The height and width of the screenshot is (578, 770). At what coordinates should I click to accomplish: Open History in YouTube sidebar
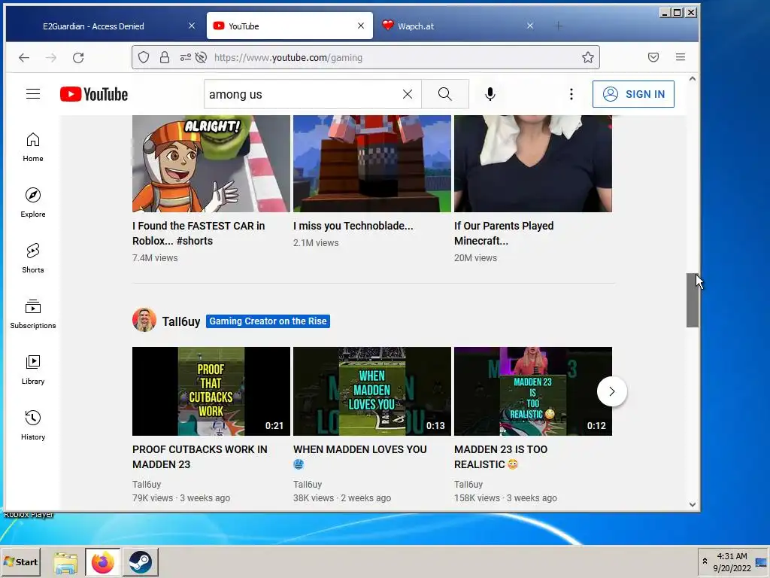click(33, 425)
